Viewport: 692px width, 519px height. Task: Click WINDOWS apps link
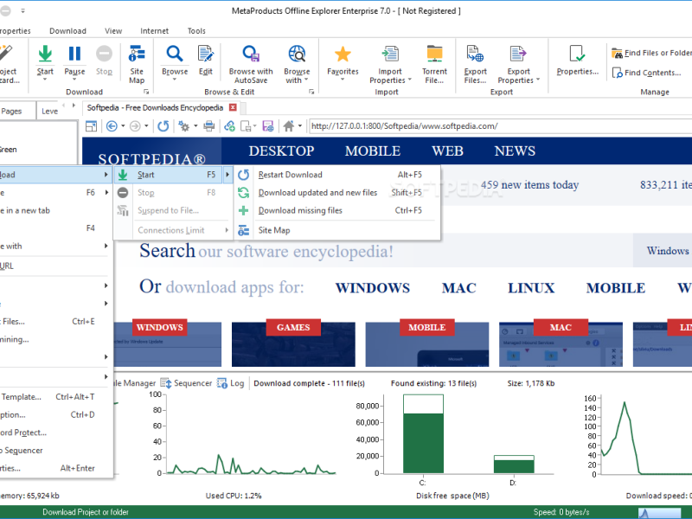tap(373, 288)
